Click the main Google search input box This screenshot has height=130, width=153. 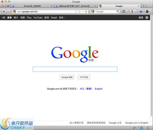tap(75, 69)
